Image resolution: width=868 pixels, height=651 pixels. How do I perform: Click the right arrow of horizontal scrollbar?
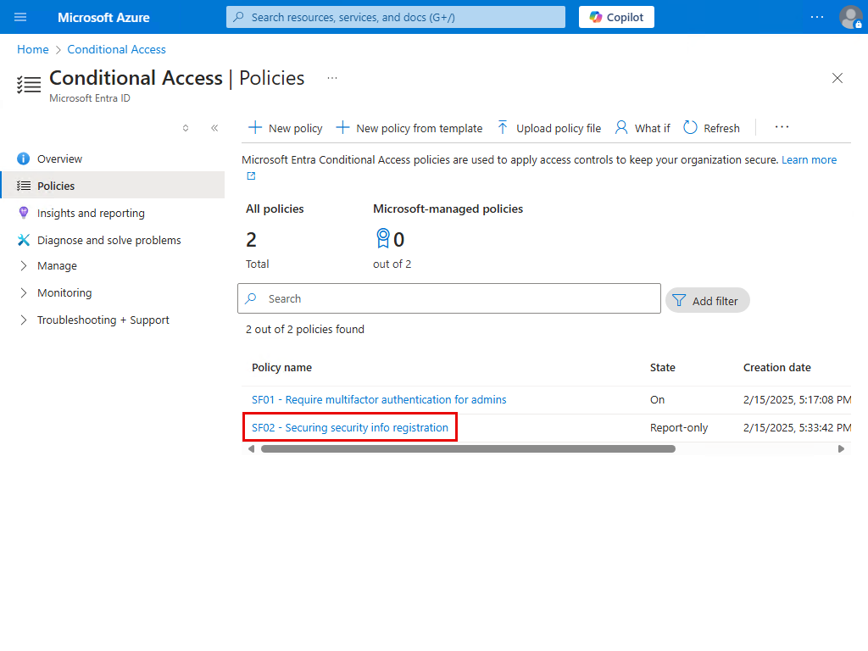(x=842, y=449)
